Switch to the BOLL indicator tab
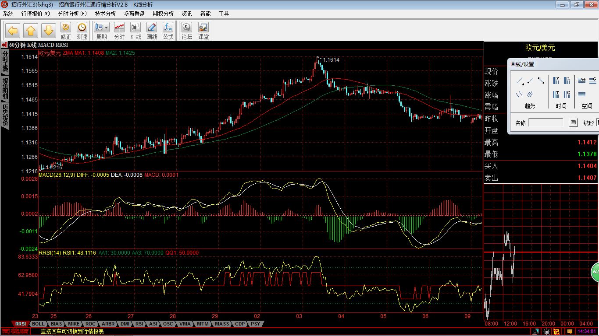Screen dimensions: 599x336 click(38, 324)
